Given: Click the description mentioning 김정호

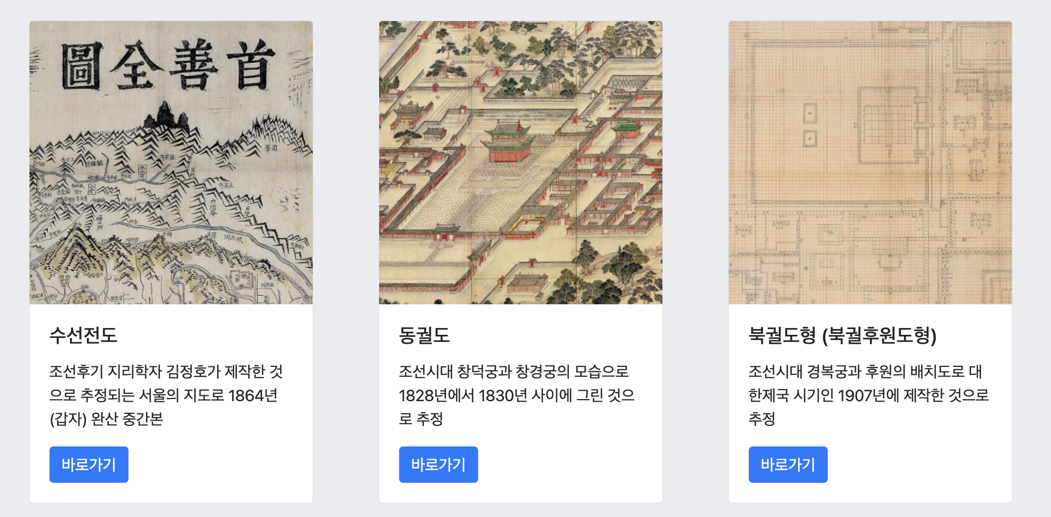Looking at the screenshot, I should pos(166,395).
